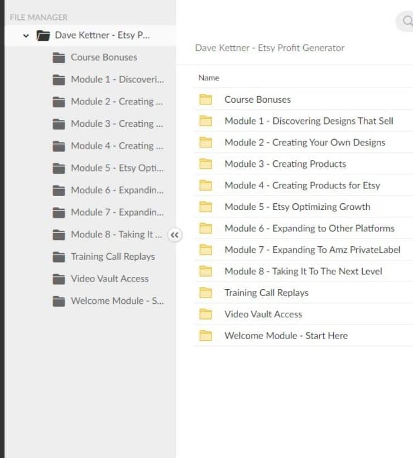
Task: Select Module 4 in the sidebar tree
Action: point(117,146)
